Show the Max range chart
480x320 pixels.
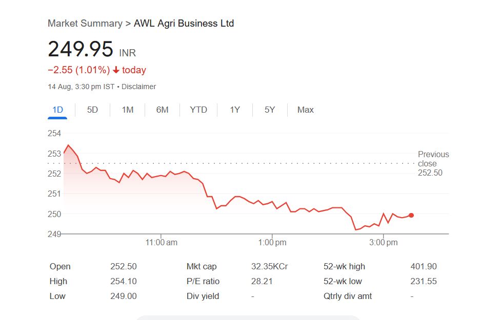(306, 110)
